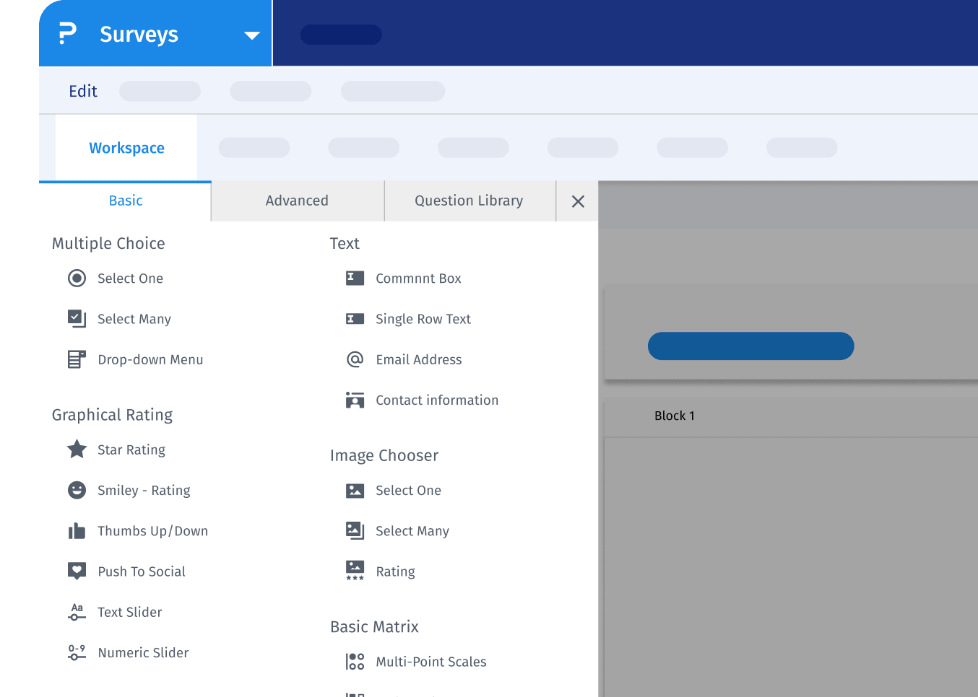Click the Contact information icon
This screenshot has width=978, height=697.
355,400
